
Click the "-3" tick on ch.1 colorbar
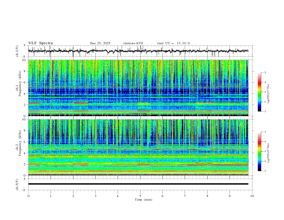pyautogui.click(x=265, y=72)
